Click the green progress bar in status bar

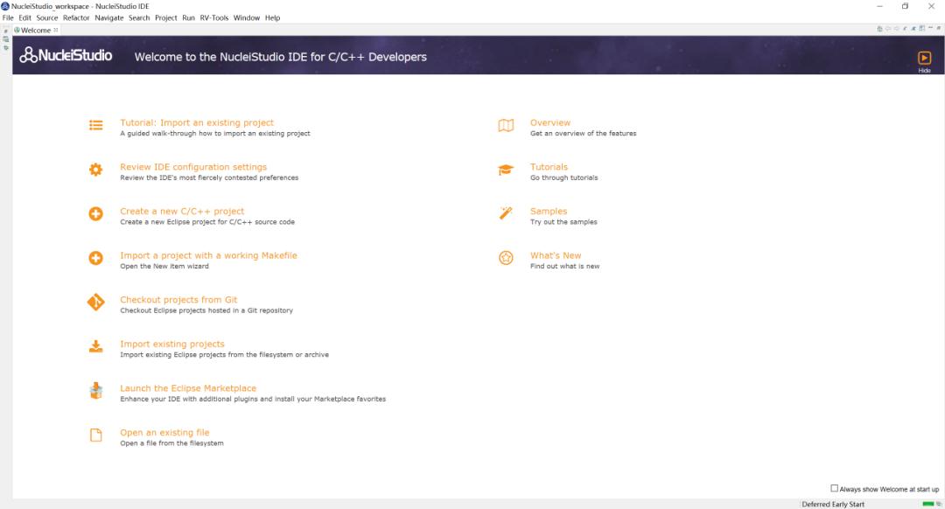[928, 504]
